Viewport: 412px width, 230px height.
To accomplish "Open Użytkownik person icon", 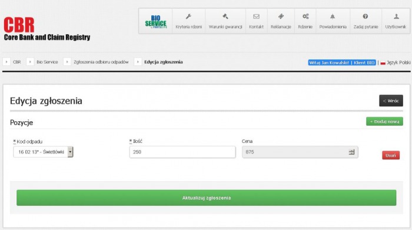I will coord(396,16).
